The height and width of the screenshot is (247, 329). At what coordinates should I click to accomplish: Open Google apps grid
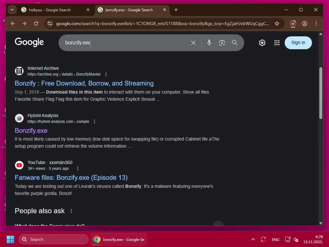[277, 43]
